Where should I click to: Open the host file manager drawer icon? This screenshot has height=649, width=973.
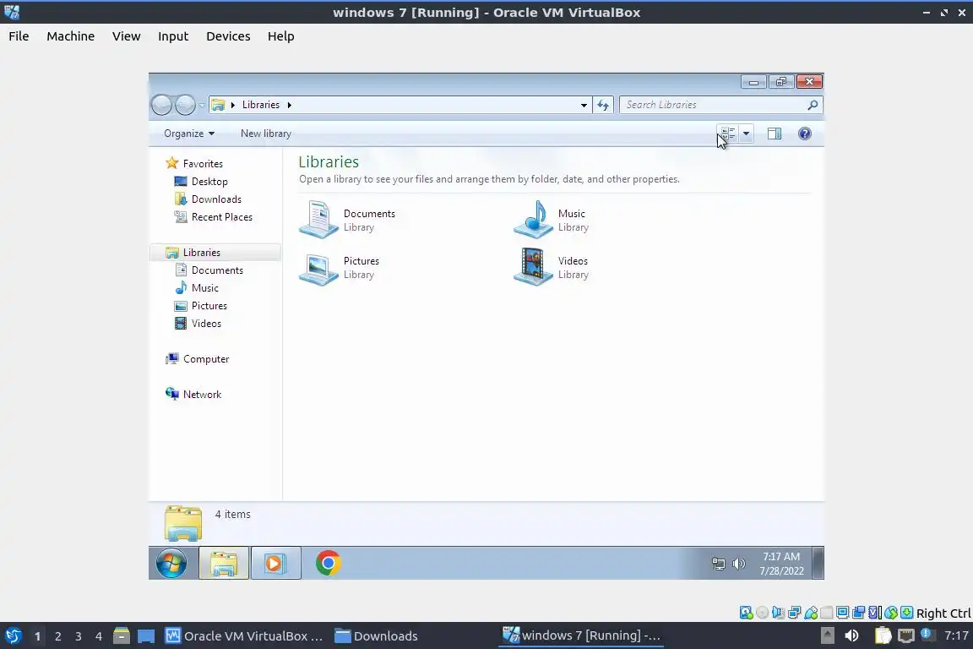[x=122, y=635]
